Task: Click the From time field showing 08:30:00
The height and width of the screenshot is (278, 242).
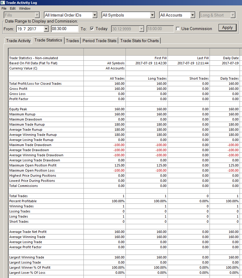Action: [65, 29]
